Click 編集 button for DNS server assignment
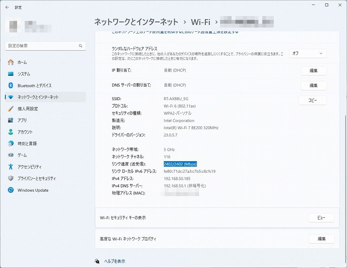Screen dimensions: 347x268 (x=313, y=85)
